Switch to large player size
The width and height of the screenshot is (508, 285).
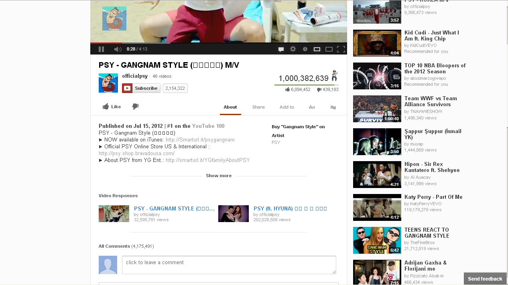329,49
